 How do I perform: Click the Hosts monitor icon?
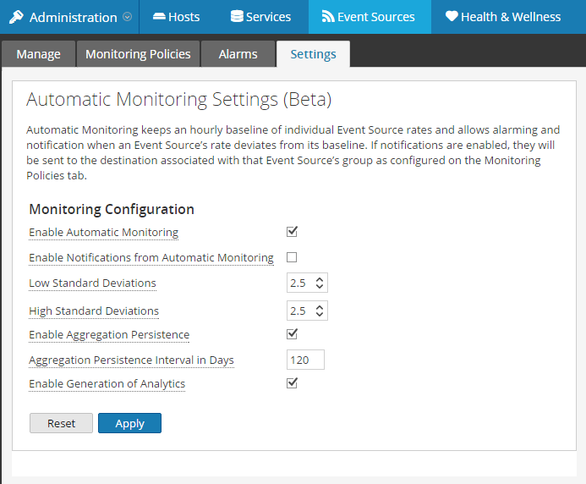pyautogui.click(x=158, y=17)
